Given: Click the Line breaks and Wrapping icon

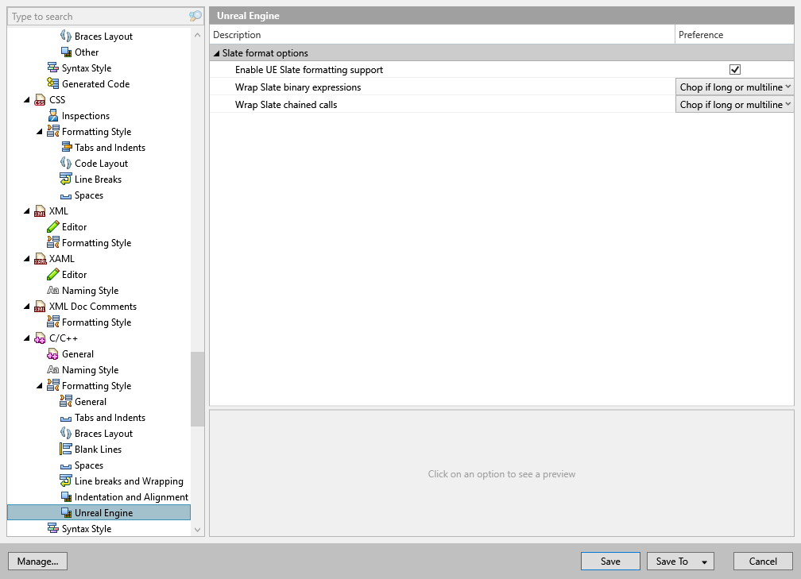Looking at the screenshot, I should click(x=66, y=481).
